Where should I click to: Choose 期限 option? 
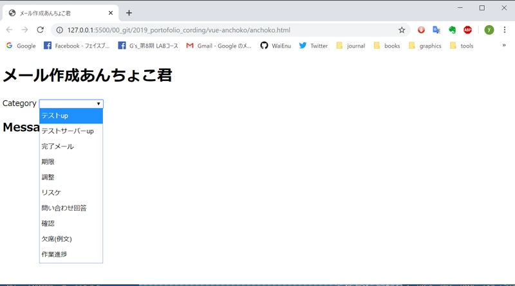coord(71,162)
